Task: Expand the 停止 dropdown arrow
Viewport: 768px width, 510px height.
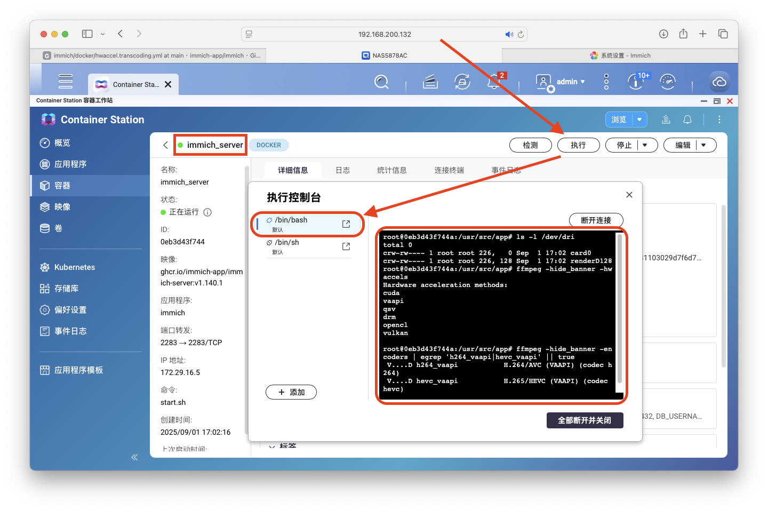Action: 645,145
